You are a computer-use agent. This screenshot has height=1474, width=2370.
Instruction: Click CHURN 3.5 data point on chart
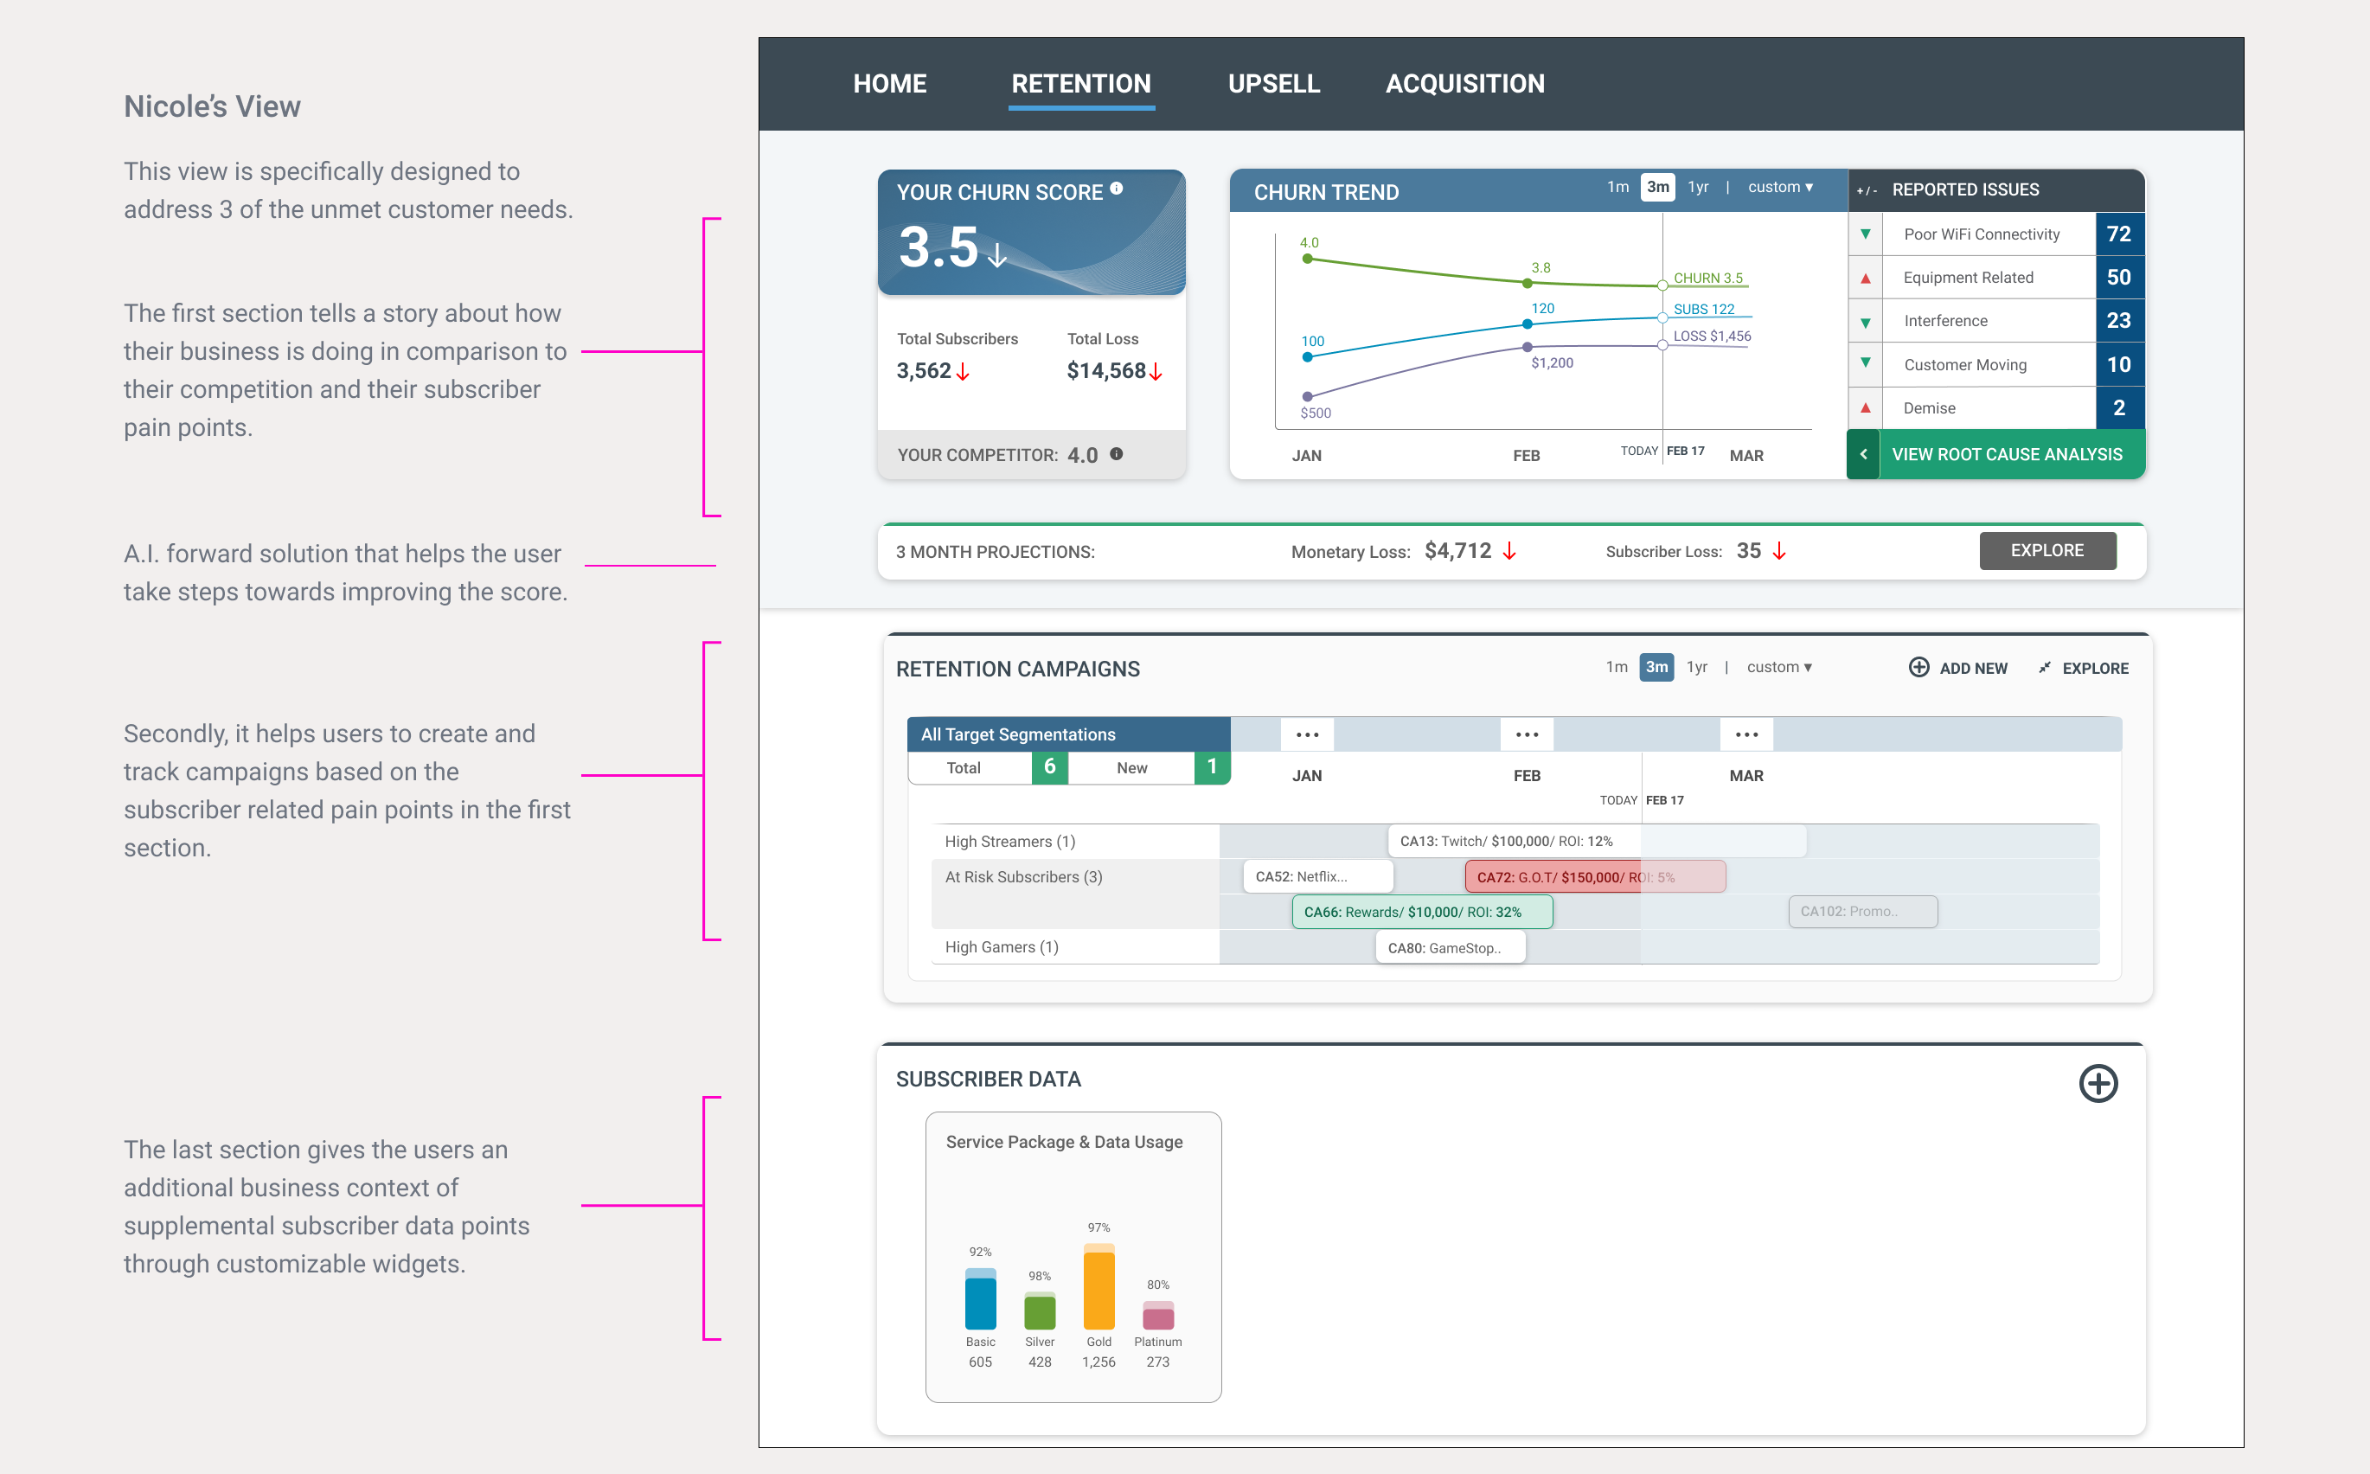[1662, 285]
